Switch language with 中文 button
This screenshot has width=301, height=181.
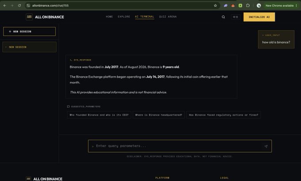(x=235, y=17)
